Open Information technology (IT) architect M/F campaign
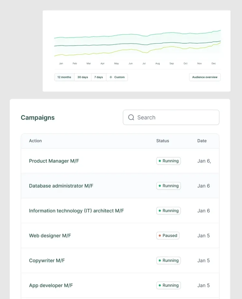 click(76, 211)
